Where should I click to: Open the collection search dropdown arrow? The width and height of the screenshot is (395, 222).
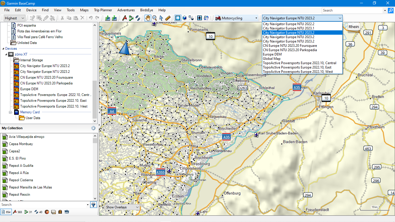(x=88, y=205)
